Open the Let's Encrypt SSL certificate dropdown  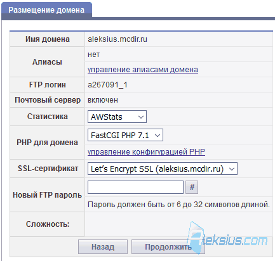pos(163,169)
